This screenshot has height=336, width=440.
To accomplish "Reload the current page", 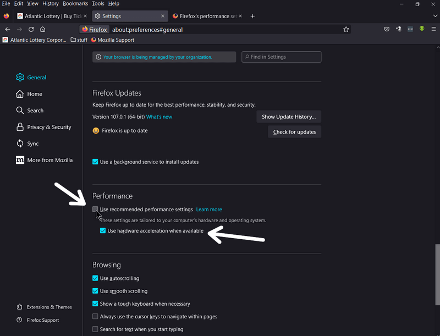I will pos(31,29).
